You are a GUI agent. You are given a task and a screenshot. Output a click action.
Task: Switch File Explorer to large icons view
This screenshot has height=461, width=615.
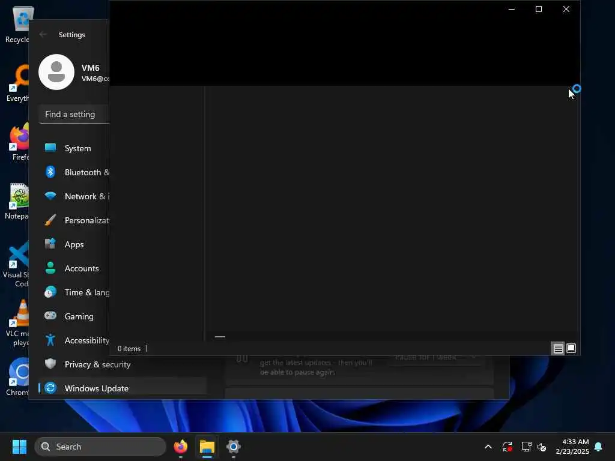point(571,348)
